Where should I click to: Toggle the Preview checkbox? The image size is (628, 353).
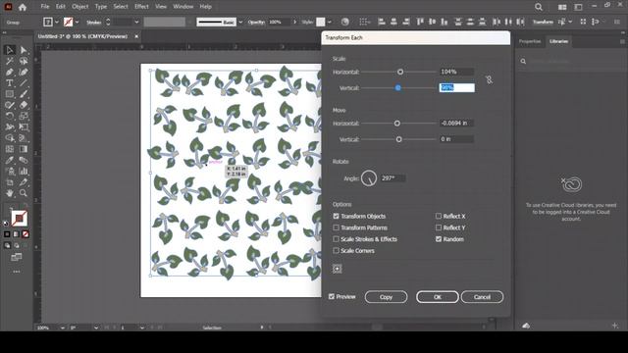click(332, 296)
